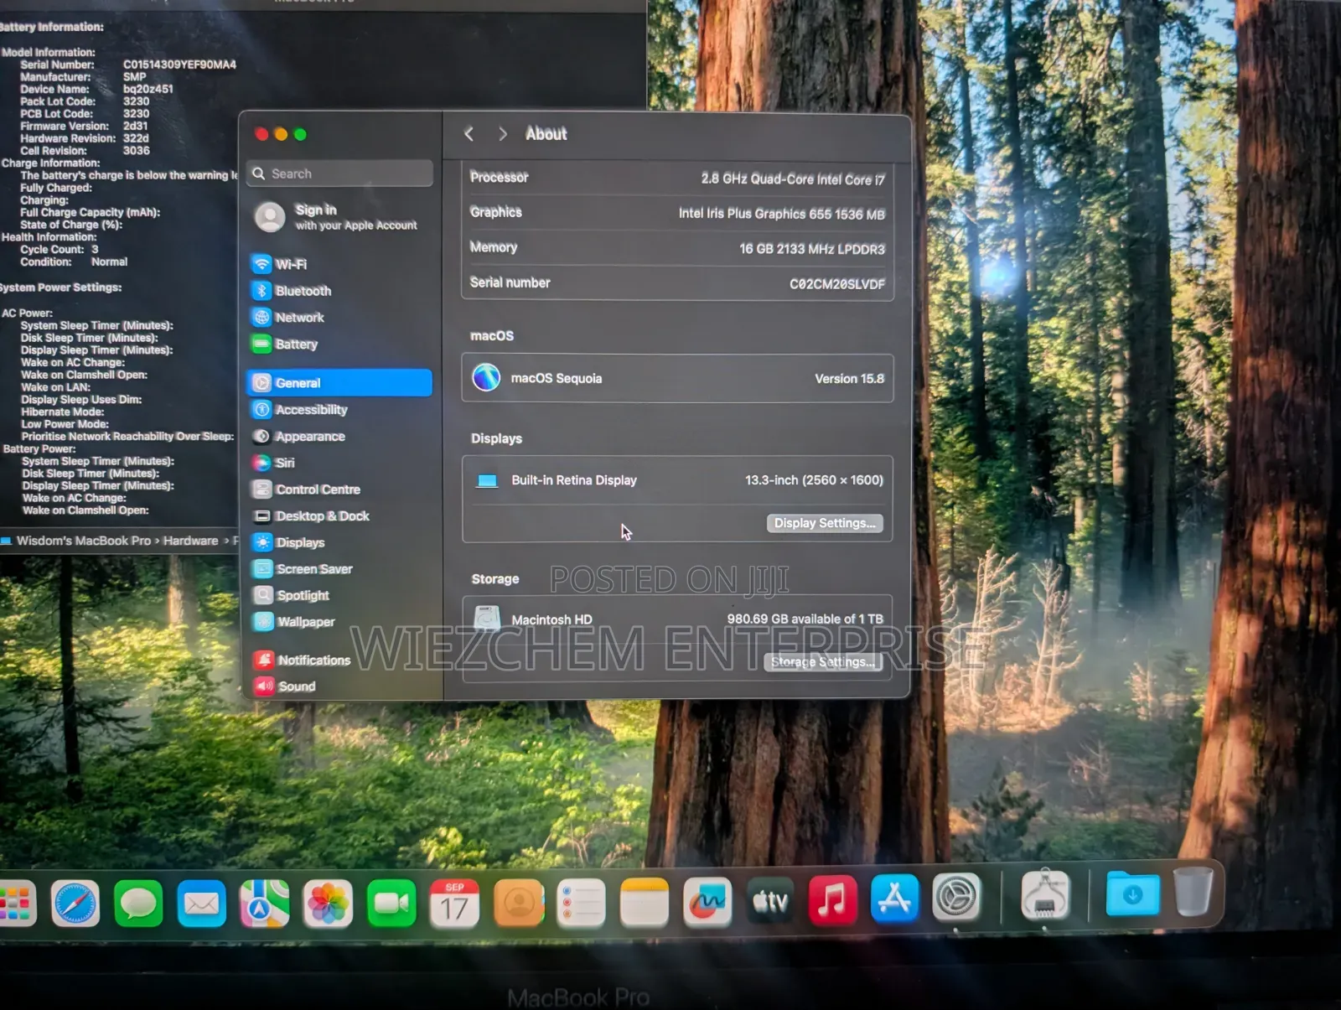Sign in with your Apple Account

point(339,217)
